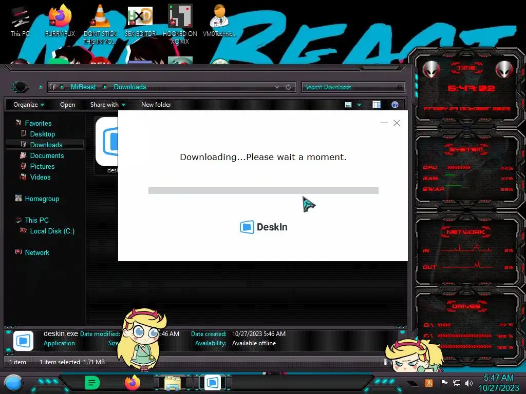
Task: Launch FURRY FUX Firefox desktop shortcut
Action: pos(60,21)
